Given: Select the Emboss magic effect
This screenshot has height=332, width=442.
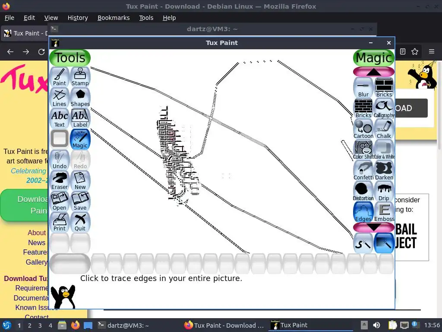Looking at the screenshot, I should coord(384,212).
